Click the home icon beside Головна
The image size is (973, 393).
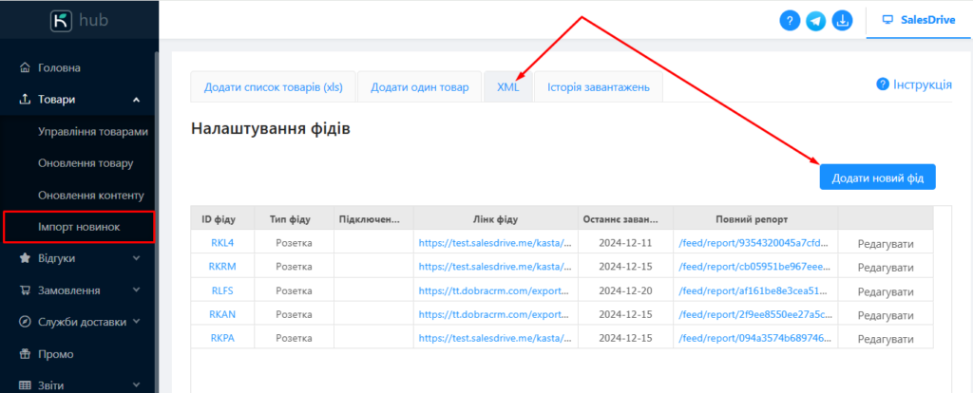pyautogui.click(x=24, y=68)
